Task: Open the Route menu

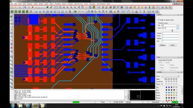Action: (64, 4)
